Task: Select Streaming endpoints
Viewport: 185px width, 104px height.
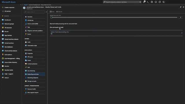Action: point(34,78)
